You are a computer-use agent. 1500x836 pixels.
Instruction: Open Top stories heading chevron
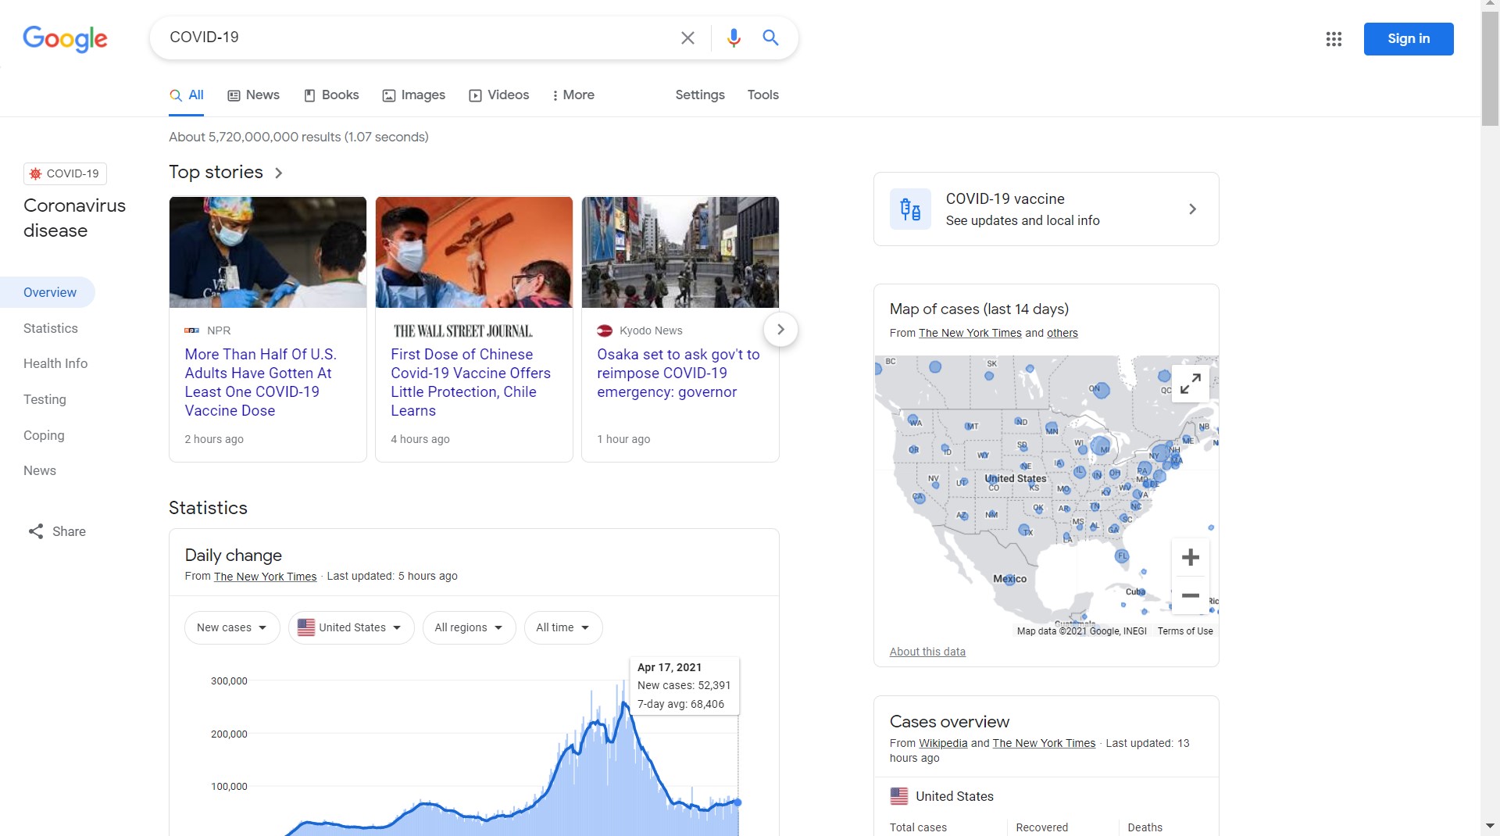coord(279,173)
